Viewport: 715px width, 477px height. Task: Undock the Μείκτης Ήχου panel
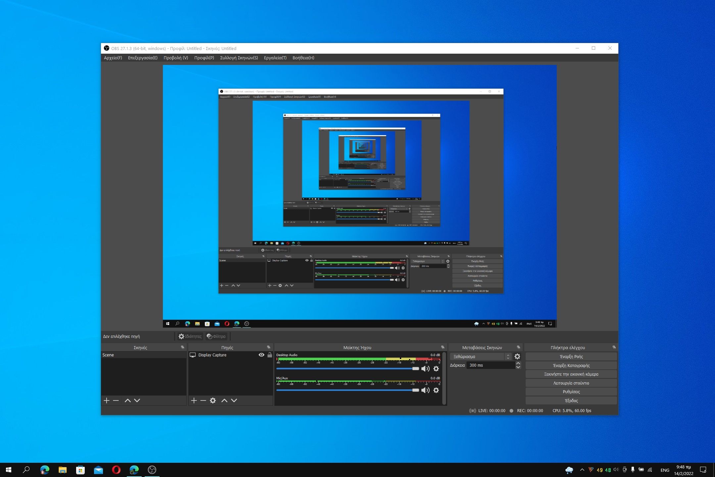tap(443, 347)
